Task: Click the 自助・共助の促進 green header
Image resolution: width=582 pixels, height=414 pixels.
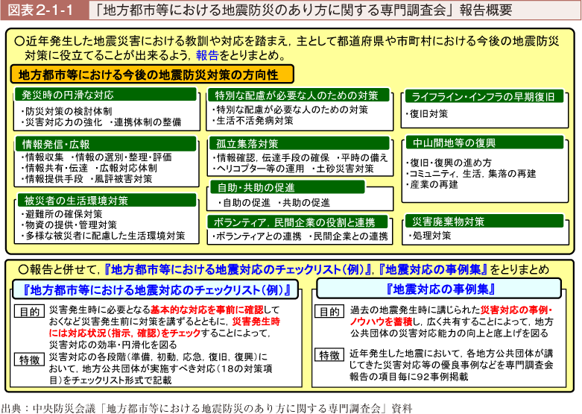Action: 288,187
